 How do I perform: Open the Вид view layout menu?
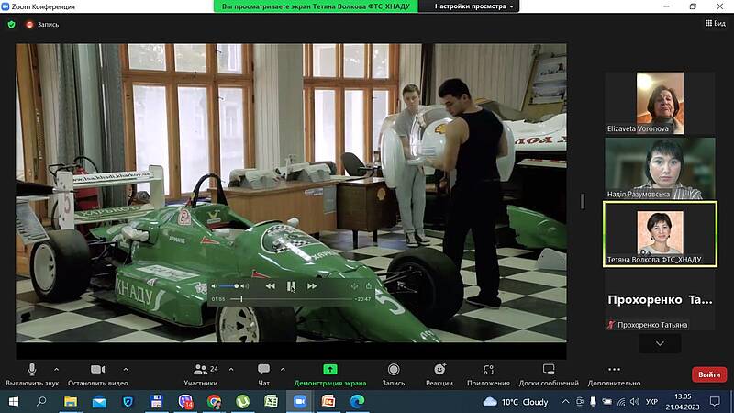tap(716, 23)
